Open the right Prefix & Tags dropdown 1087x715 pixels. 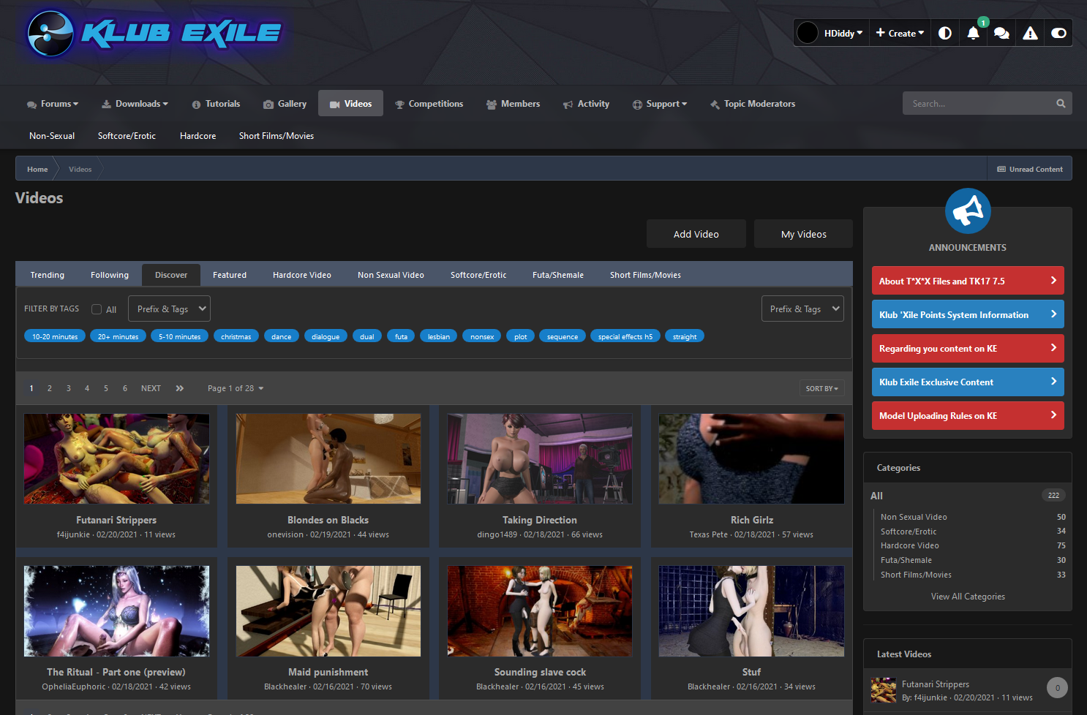(x=802, y=309)
